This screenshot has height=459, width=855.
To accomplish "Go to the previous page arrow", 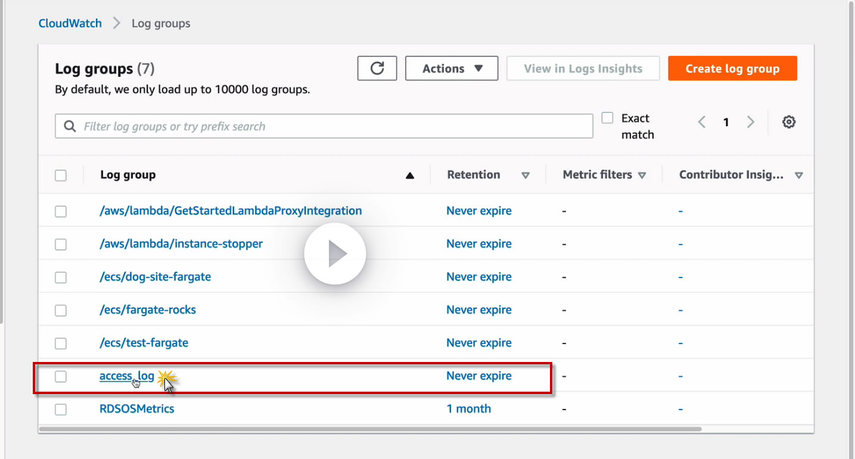I will (x=702, y=122).
